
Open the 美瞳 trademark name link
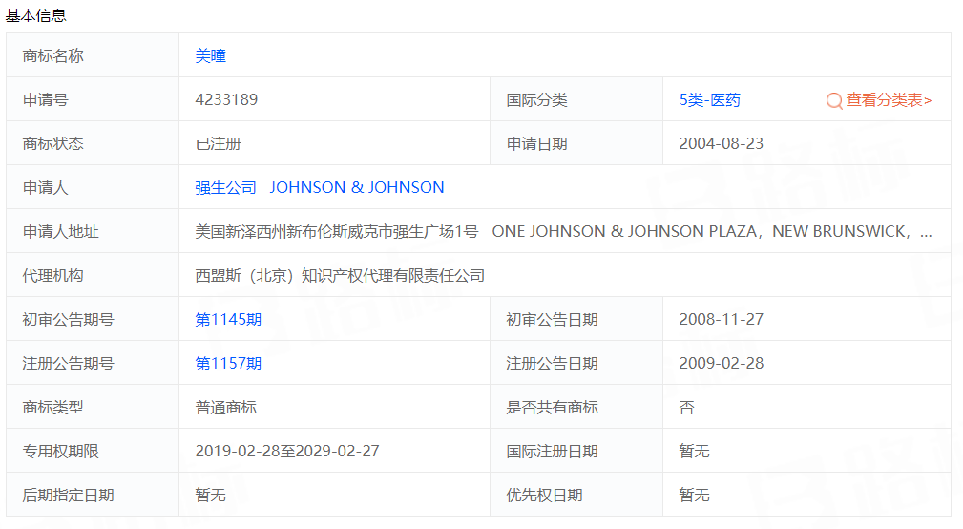211,56
